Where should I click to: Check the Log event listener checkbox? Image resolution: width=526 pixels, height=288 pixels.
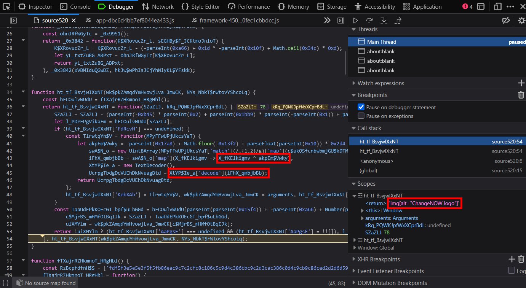(512, 270)
